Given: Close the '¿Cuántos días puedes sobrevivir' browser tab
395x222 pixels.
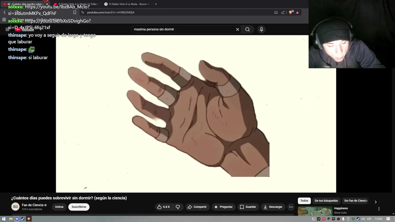Looking at the screenshot, I should (47, 4).
